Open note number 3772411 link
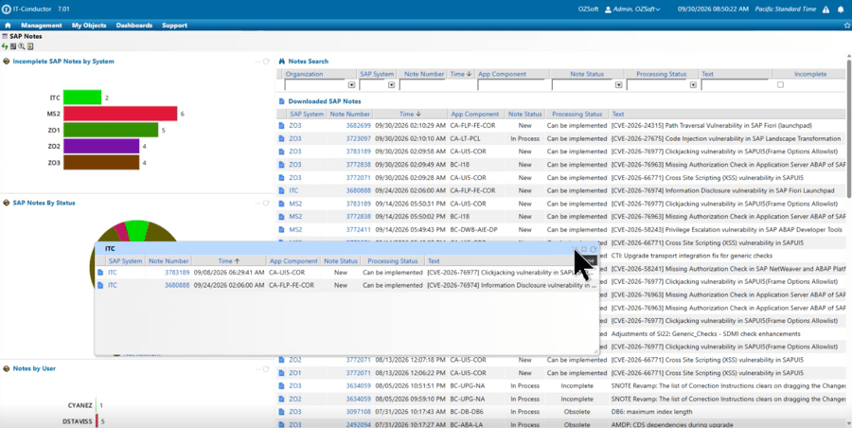852x428 pixels. tap(358, 230)
